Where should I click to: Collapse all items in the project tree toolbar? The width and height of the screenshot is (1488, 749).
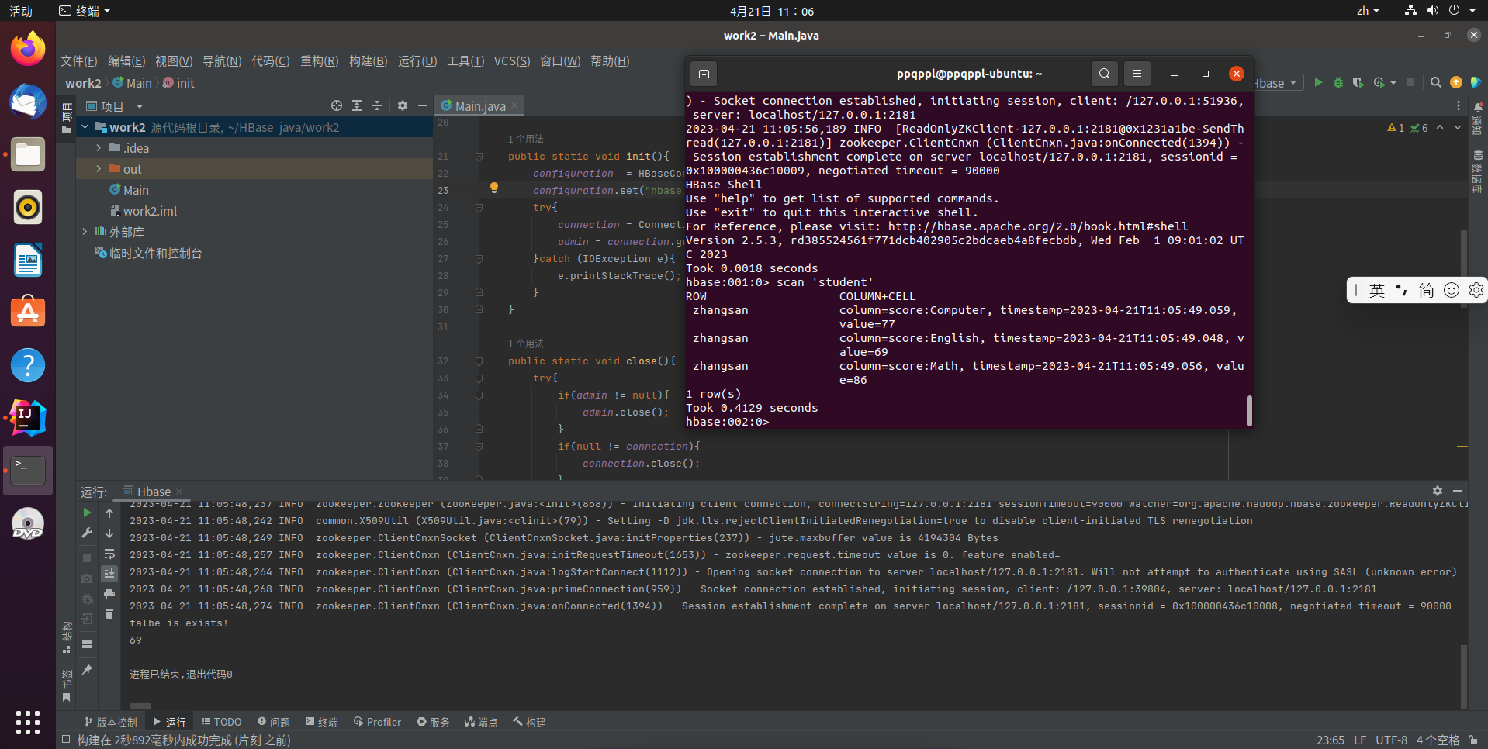[377, 105]
